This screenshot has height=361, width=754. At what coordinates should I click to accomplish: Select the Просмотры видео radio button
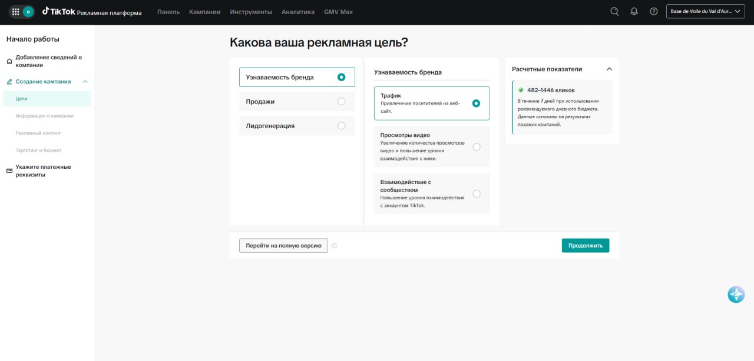476,147
